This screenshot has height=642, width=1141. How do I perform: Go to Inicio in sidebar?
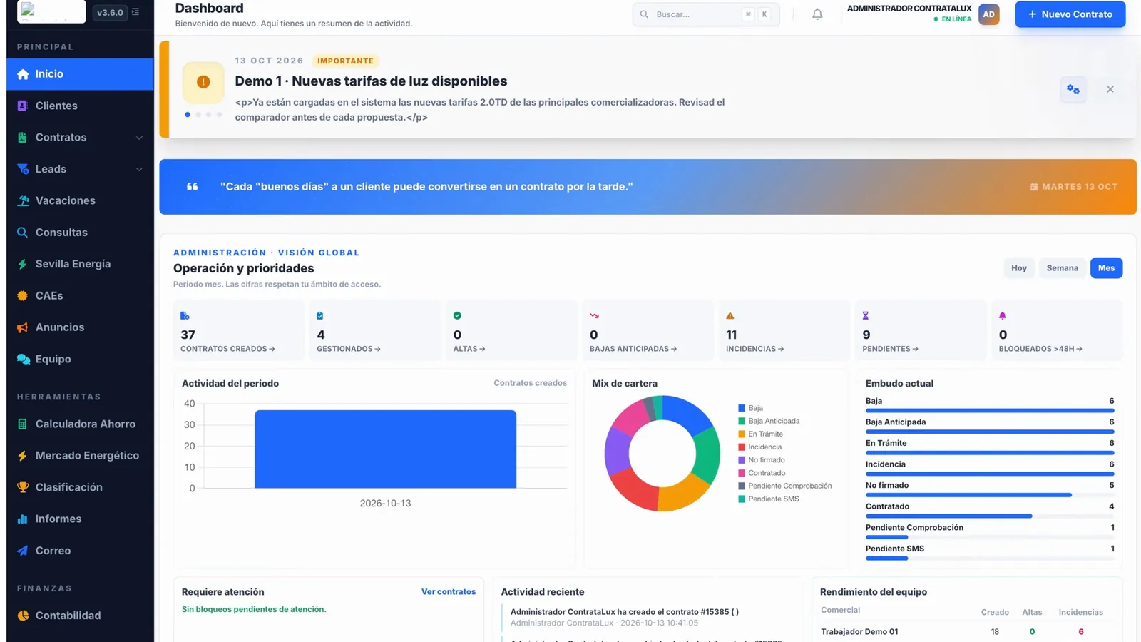coord(80,74)
